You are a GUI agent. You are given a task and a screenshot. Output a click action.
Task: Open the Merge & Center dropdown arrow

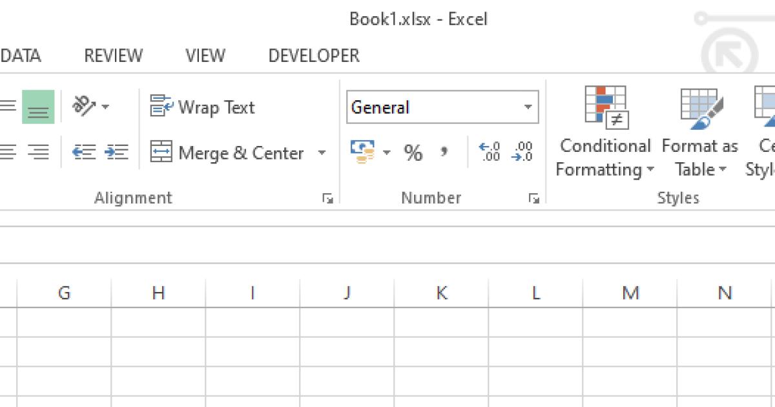(322, 152)
